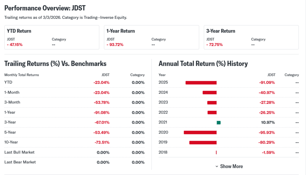Click the 2020 red return bar
The height and width of the screenshot is (175, 306).
click(x=200, y=132)
